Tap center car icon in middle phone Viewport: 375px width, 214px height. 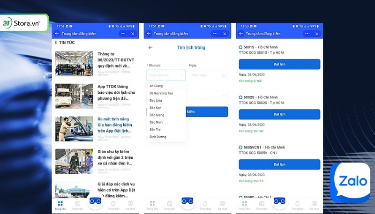[187, 201]
